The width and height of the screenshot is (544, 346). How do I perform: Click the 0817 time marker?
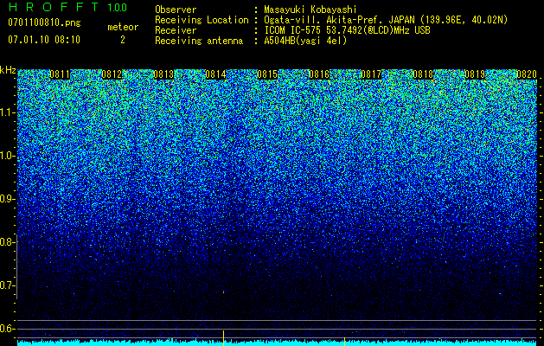[x=371, y=74]
